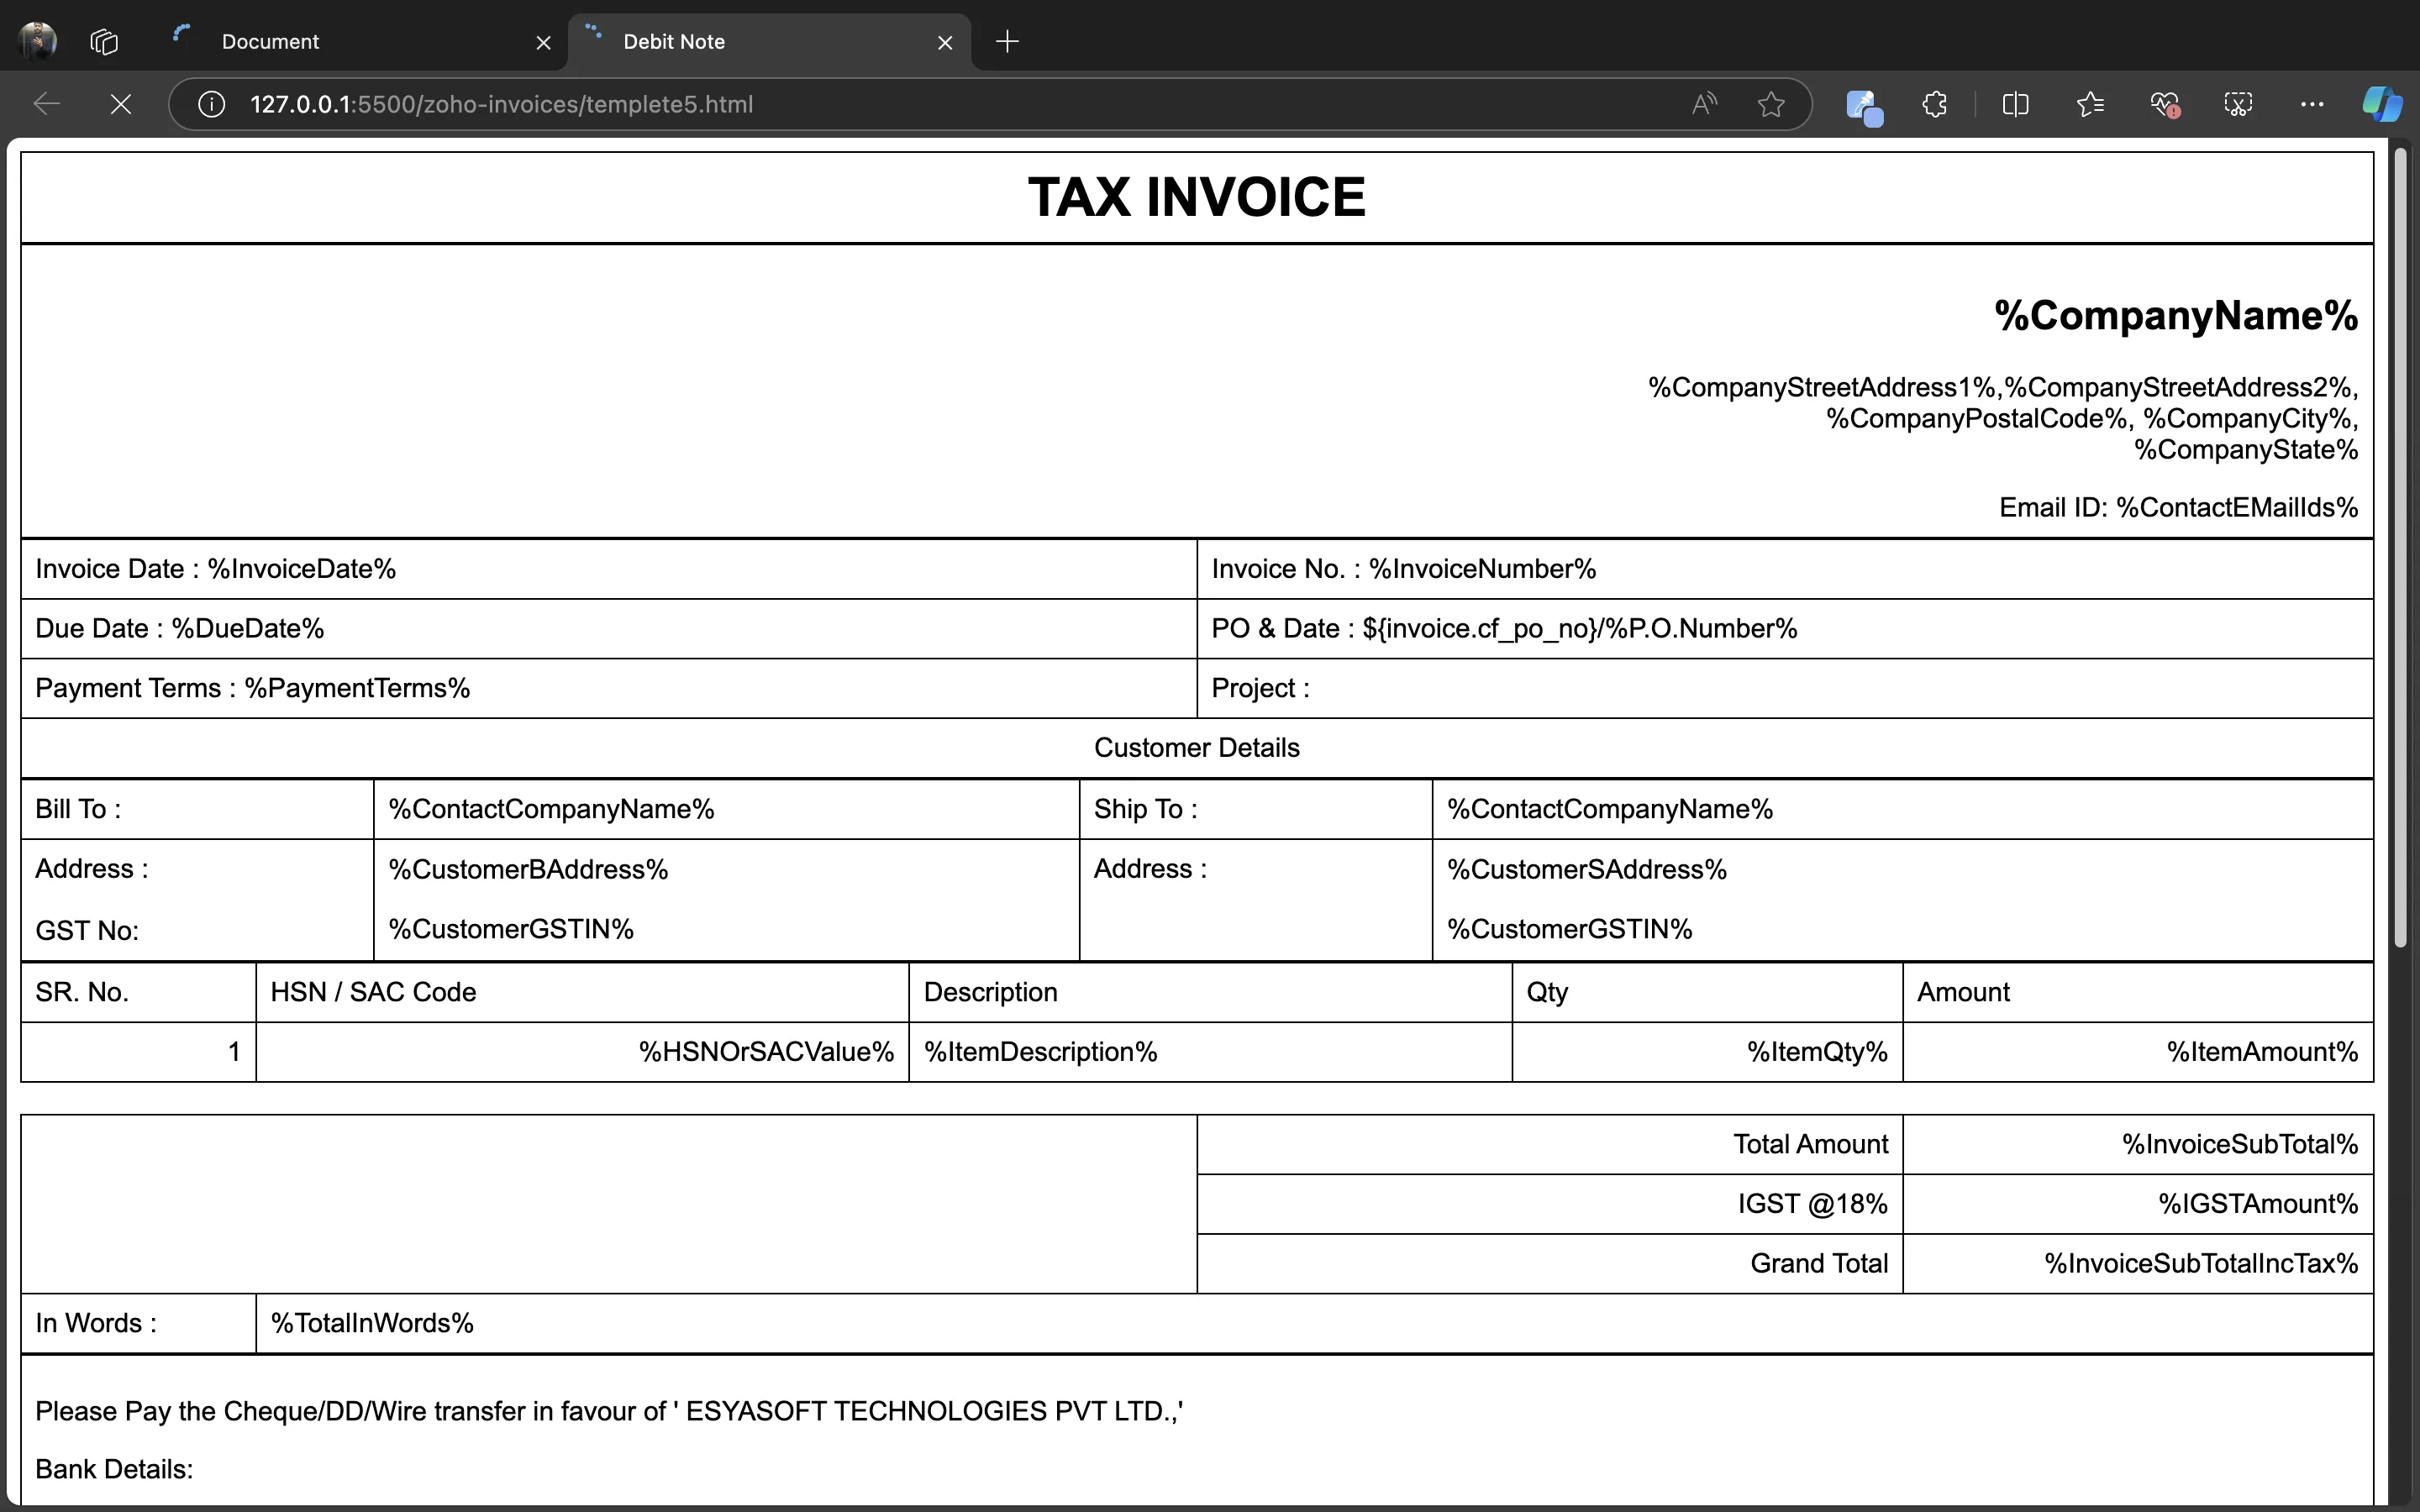
Task: Click the %ItemDescription% cell
Action: coord(1210,1052)
